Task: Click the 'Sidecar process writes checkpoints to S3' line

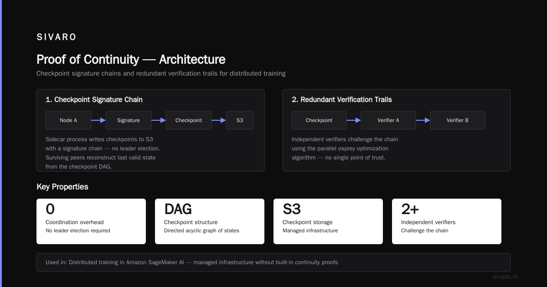Action: [x=99, y=139]
